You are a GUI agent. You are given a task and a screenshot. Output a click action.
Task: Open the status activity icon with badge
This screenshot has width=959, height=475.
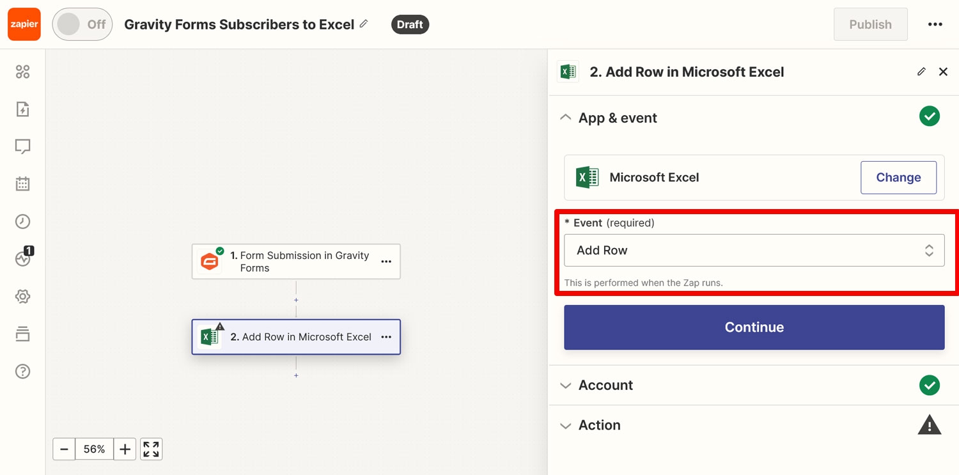pos(23,258)
